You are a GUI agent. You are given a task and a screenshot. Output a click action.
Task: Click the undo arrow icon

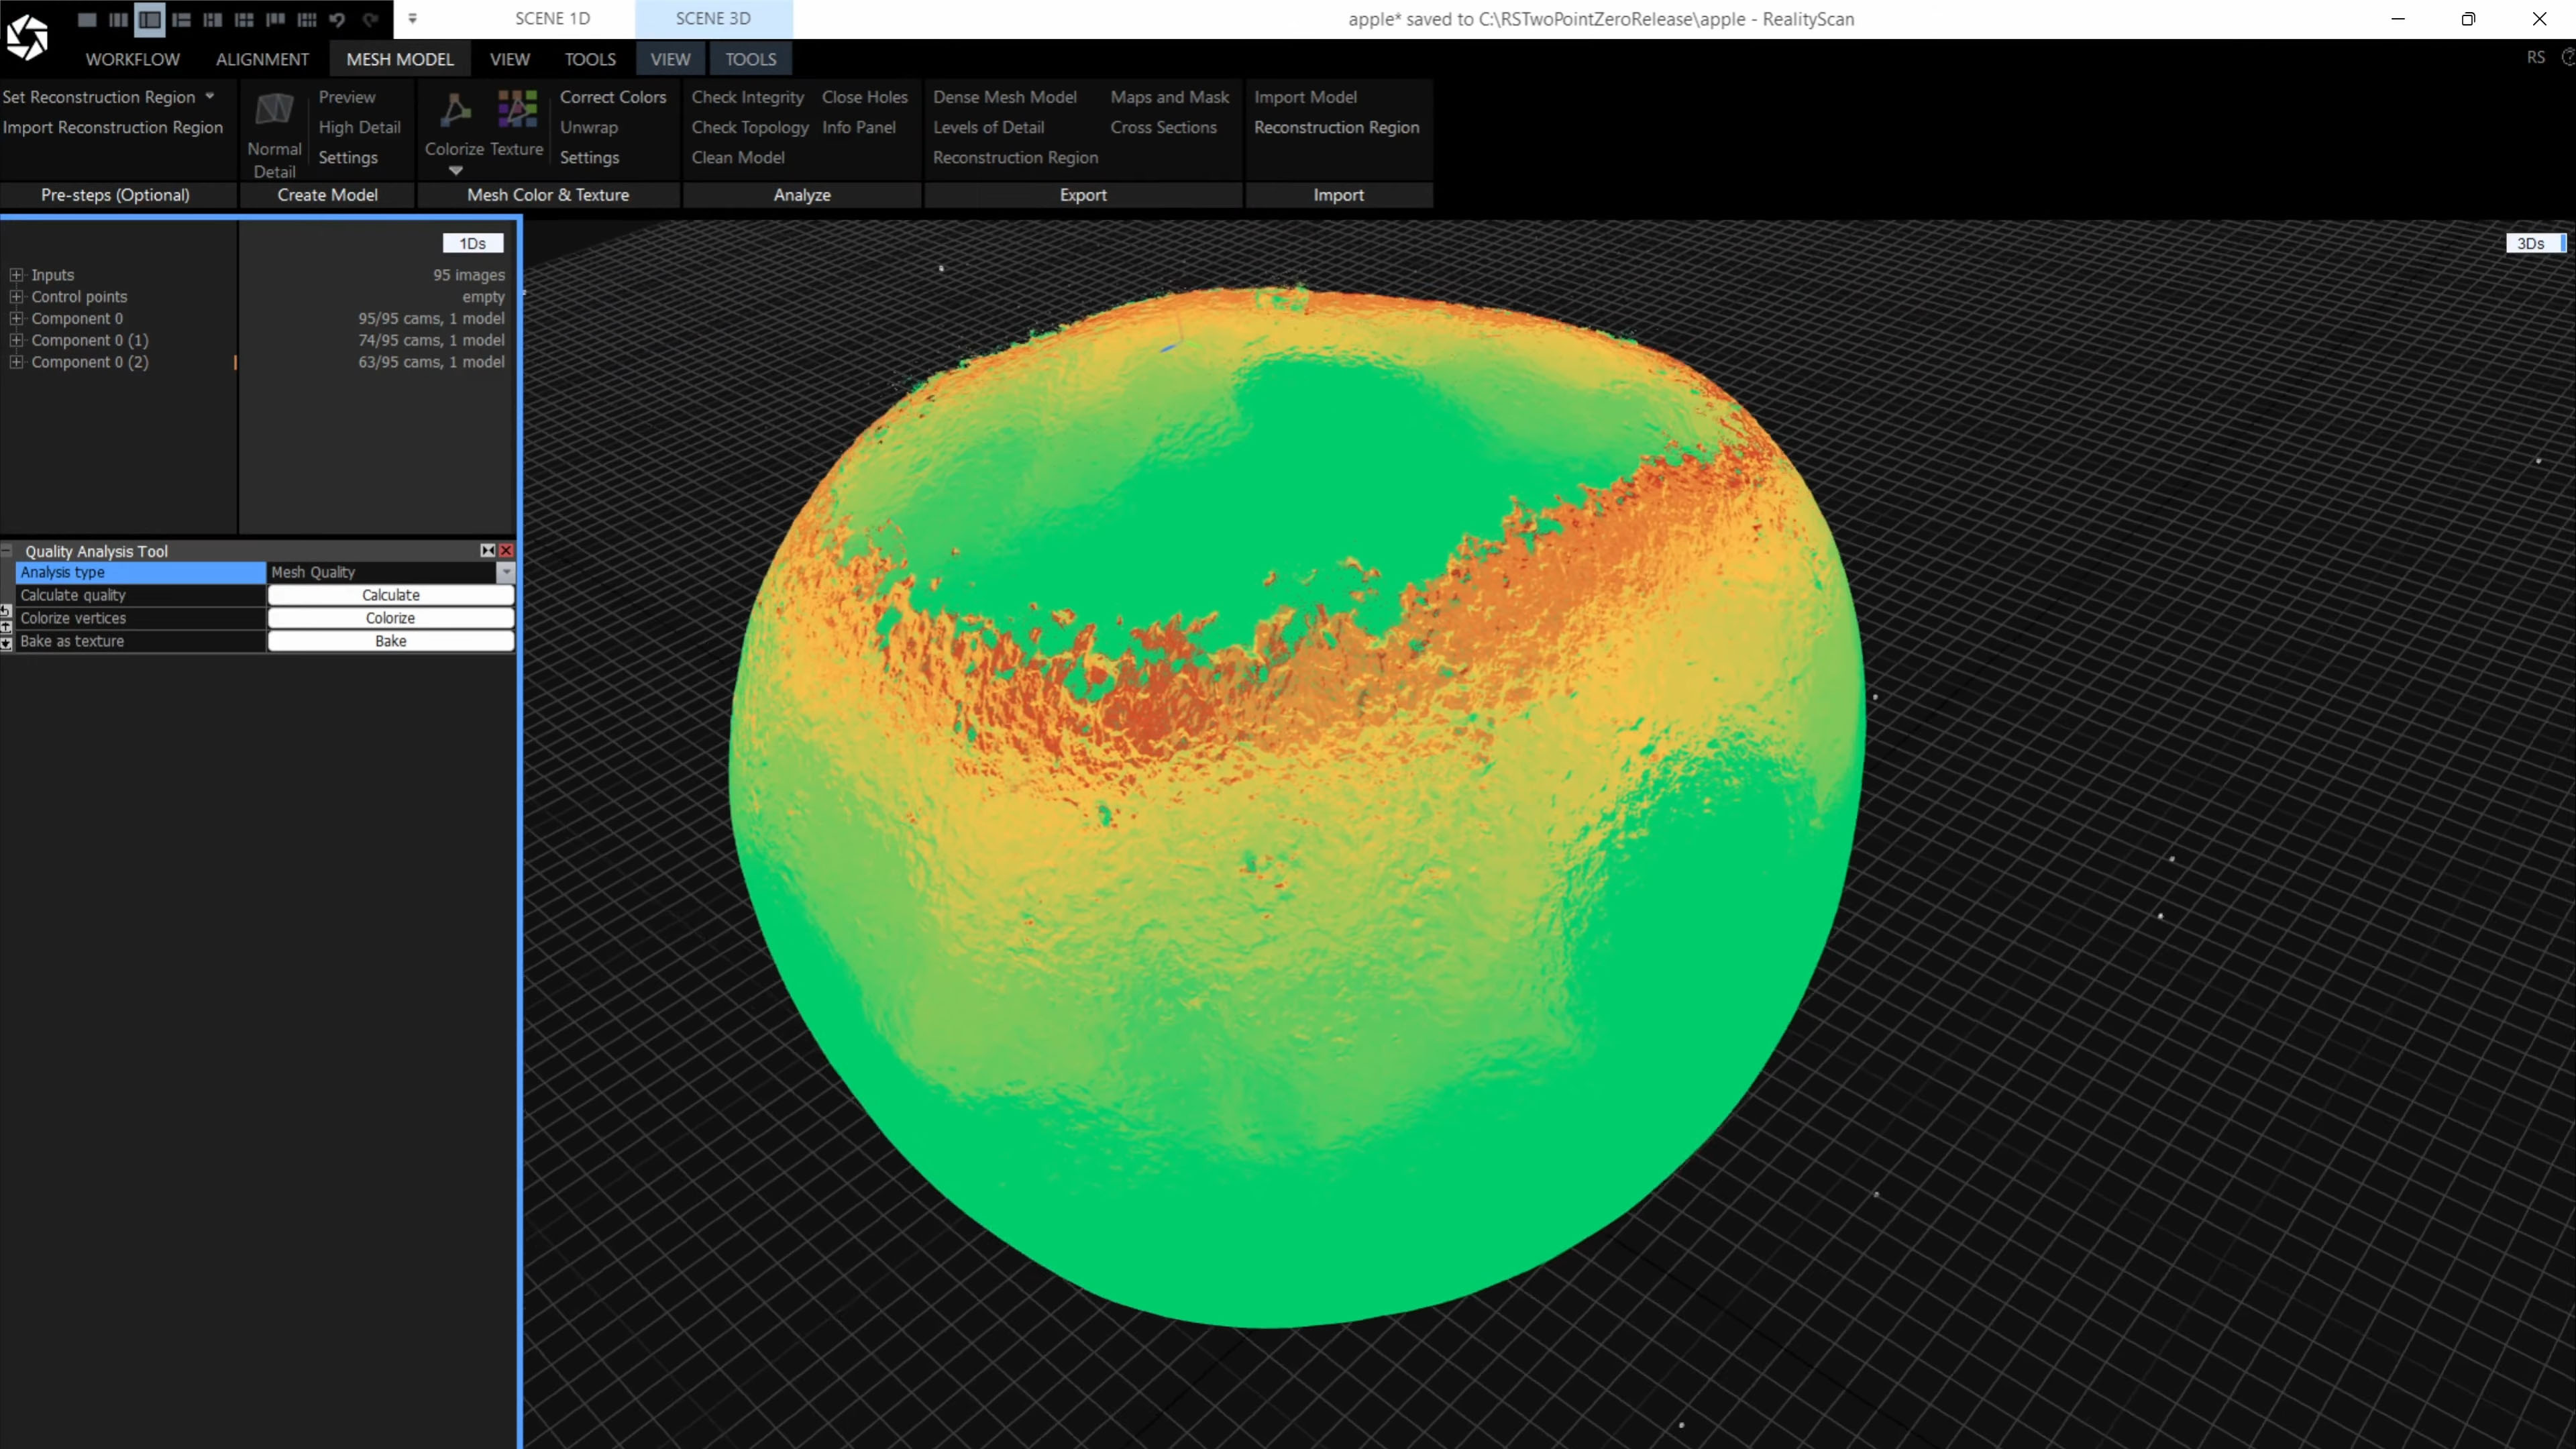point(338,19)
